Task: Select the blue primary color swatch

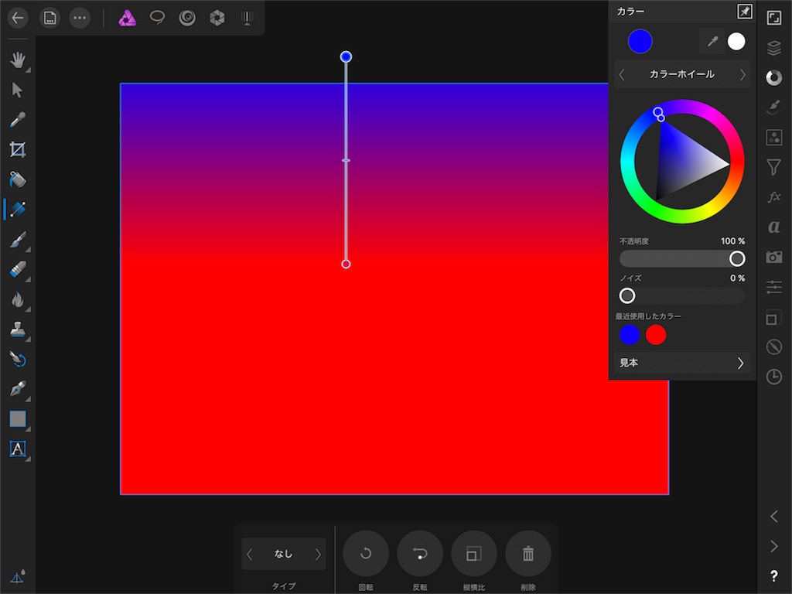Action: (x=640, y=42)
